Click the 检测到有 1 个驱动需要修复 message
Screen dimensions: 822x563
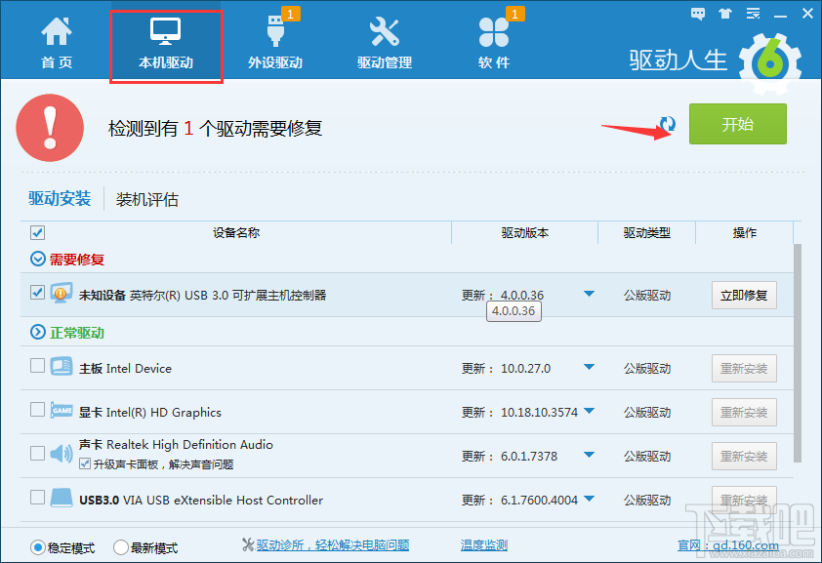(x=215, y=129)
